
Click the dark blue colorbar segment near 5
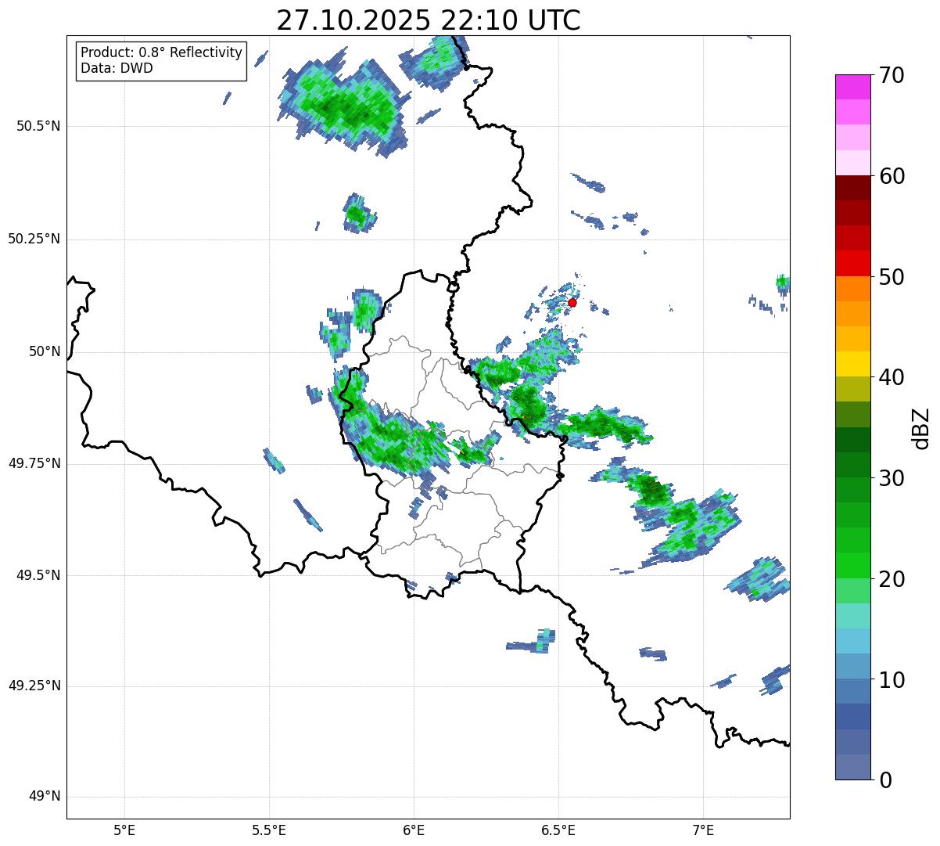[x=852, y=717]
